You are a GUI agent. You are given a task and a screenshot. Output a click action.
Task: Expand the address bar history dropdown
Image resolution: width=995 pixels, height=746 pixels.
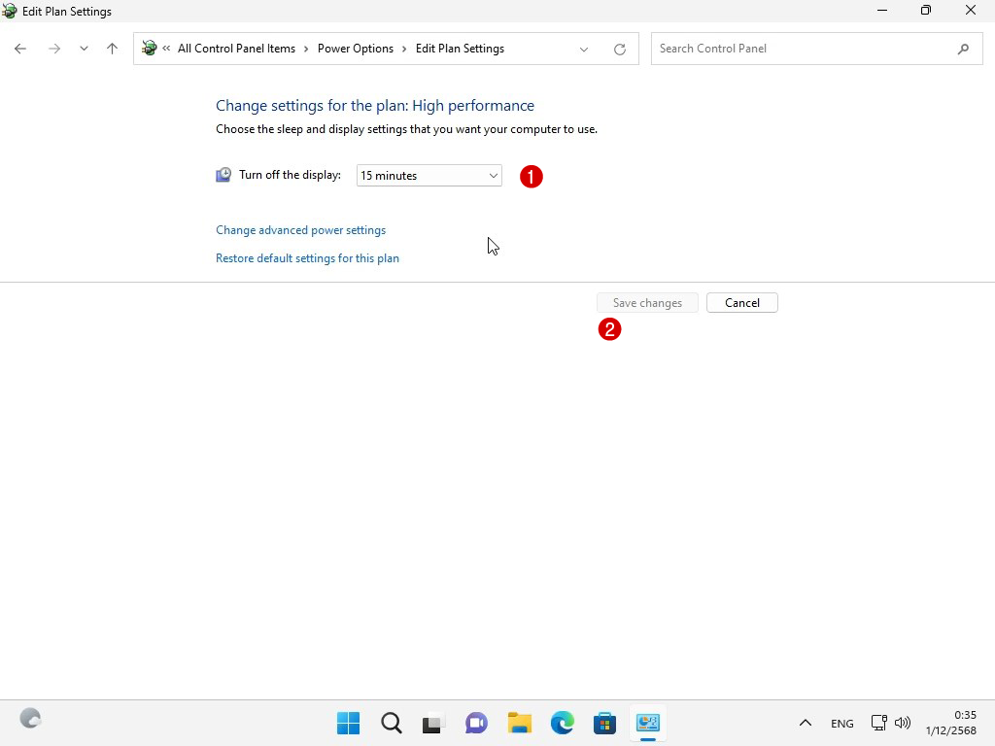[x=584, y=49]
